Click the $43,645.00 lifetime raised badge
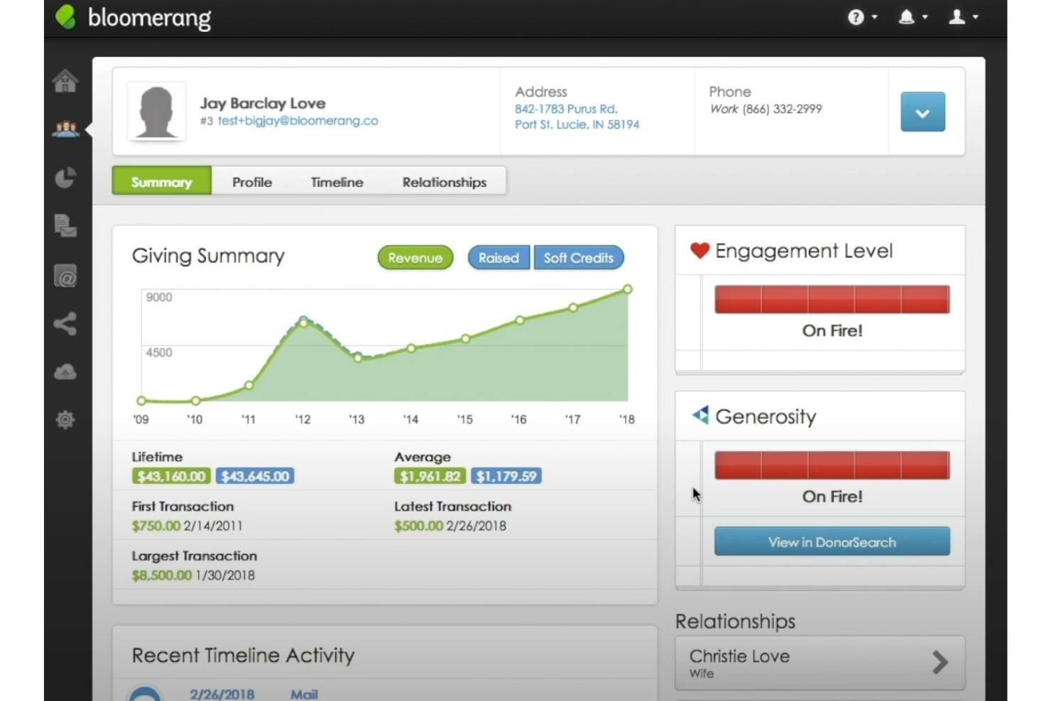 (x=255, y=477)
